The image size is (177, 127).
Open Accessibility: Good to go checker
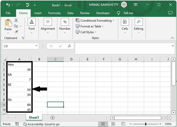(x=41, y=124)
